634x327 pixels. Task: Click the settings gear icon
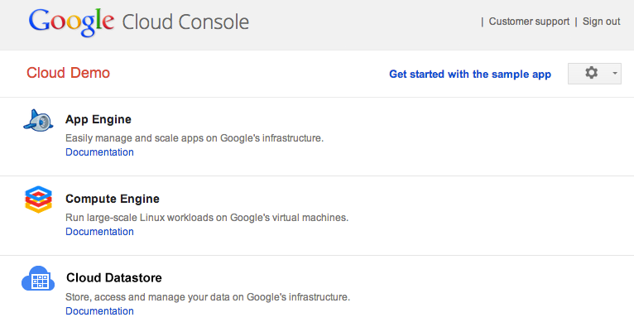(591, 73)
